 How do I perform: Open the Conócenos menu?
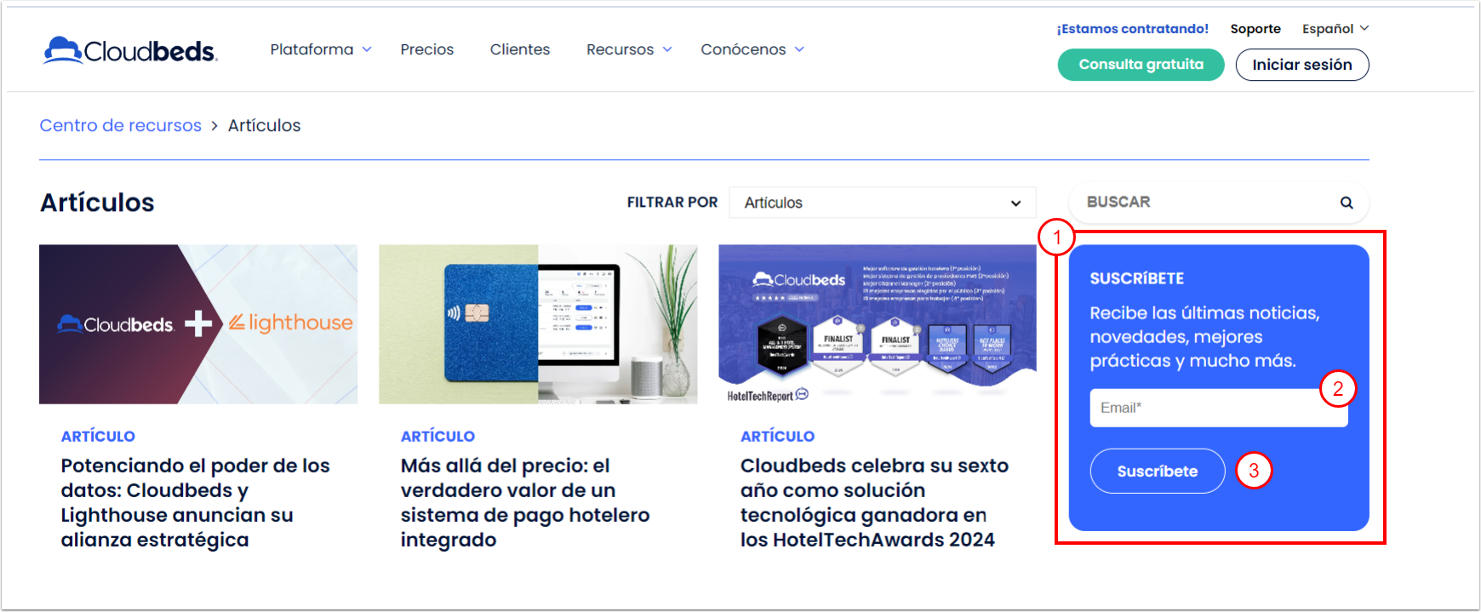pyautogui.click(x=743, y=49)
